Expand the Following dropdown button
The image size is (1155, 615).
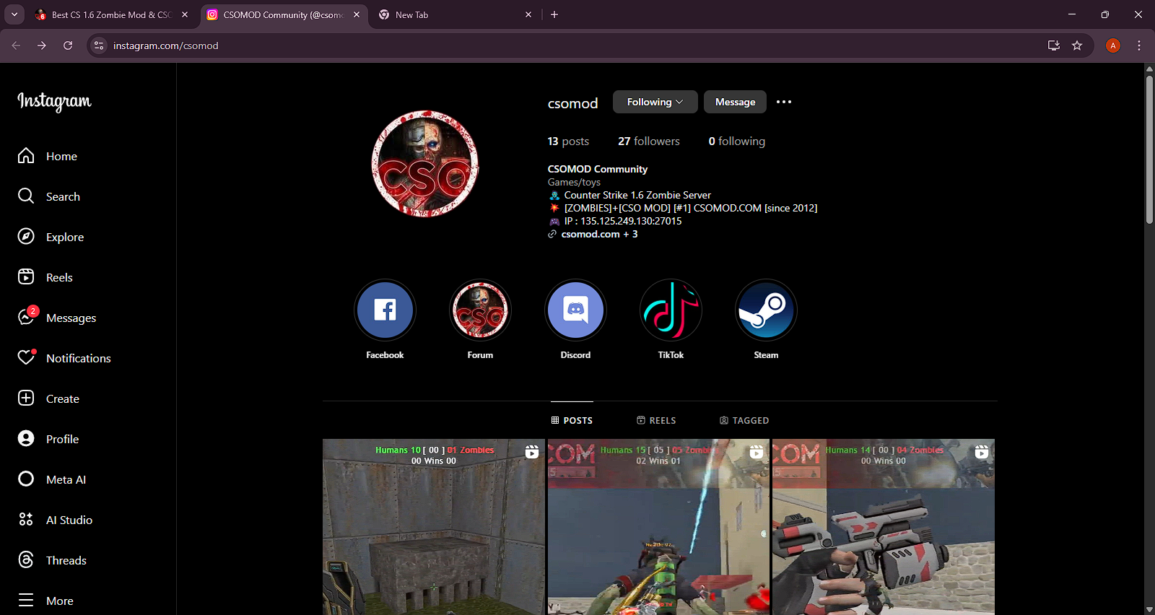[x=655, y=102]
